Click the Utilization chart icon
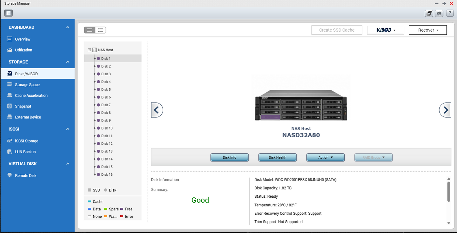This screenshot has width=457, height=233. [10, 50]
